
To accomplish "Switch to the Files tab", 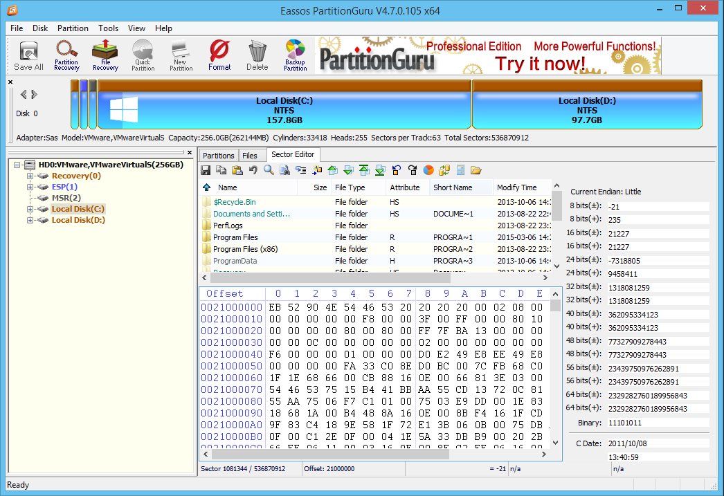I will point(250,156).
